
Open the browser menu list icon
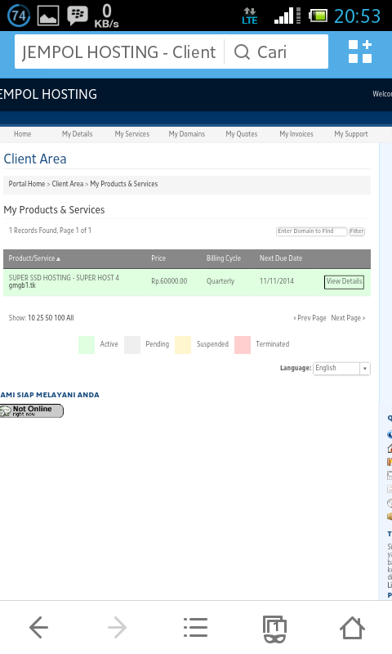click(195, 627)
